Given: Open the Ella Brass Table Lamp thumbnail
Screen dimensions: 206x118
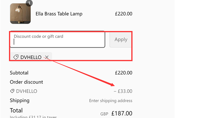Looking at the screenshot, I should point(20,14).
